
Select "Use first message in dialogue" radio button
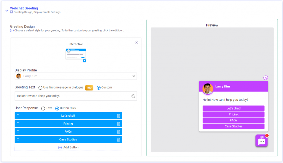tap(40, 88)
